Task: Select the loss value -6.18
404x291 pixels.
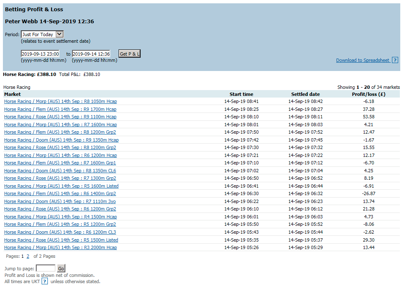Action: (369, 101)
